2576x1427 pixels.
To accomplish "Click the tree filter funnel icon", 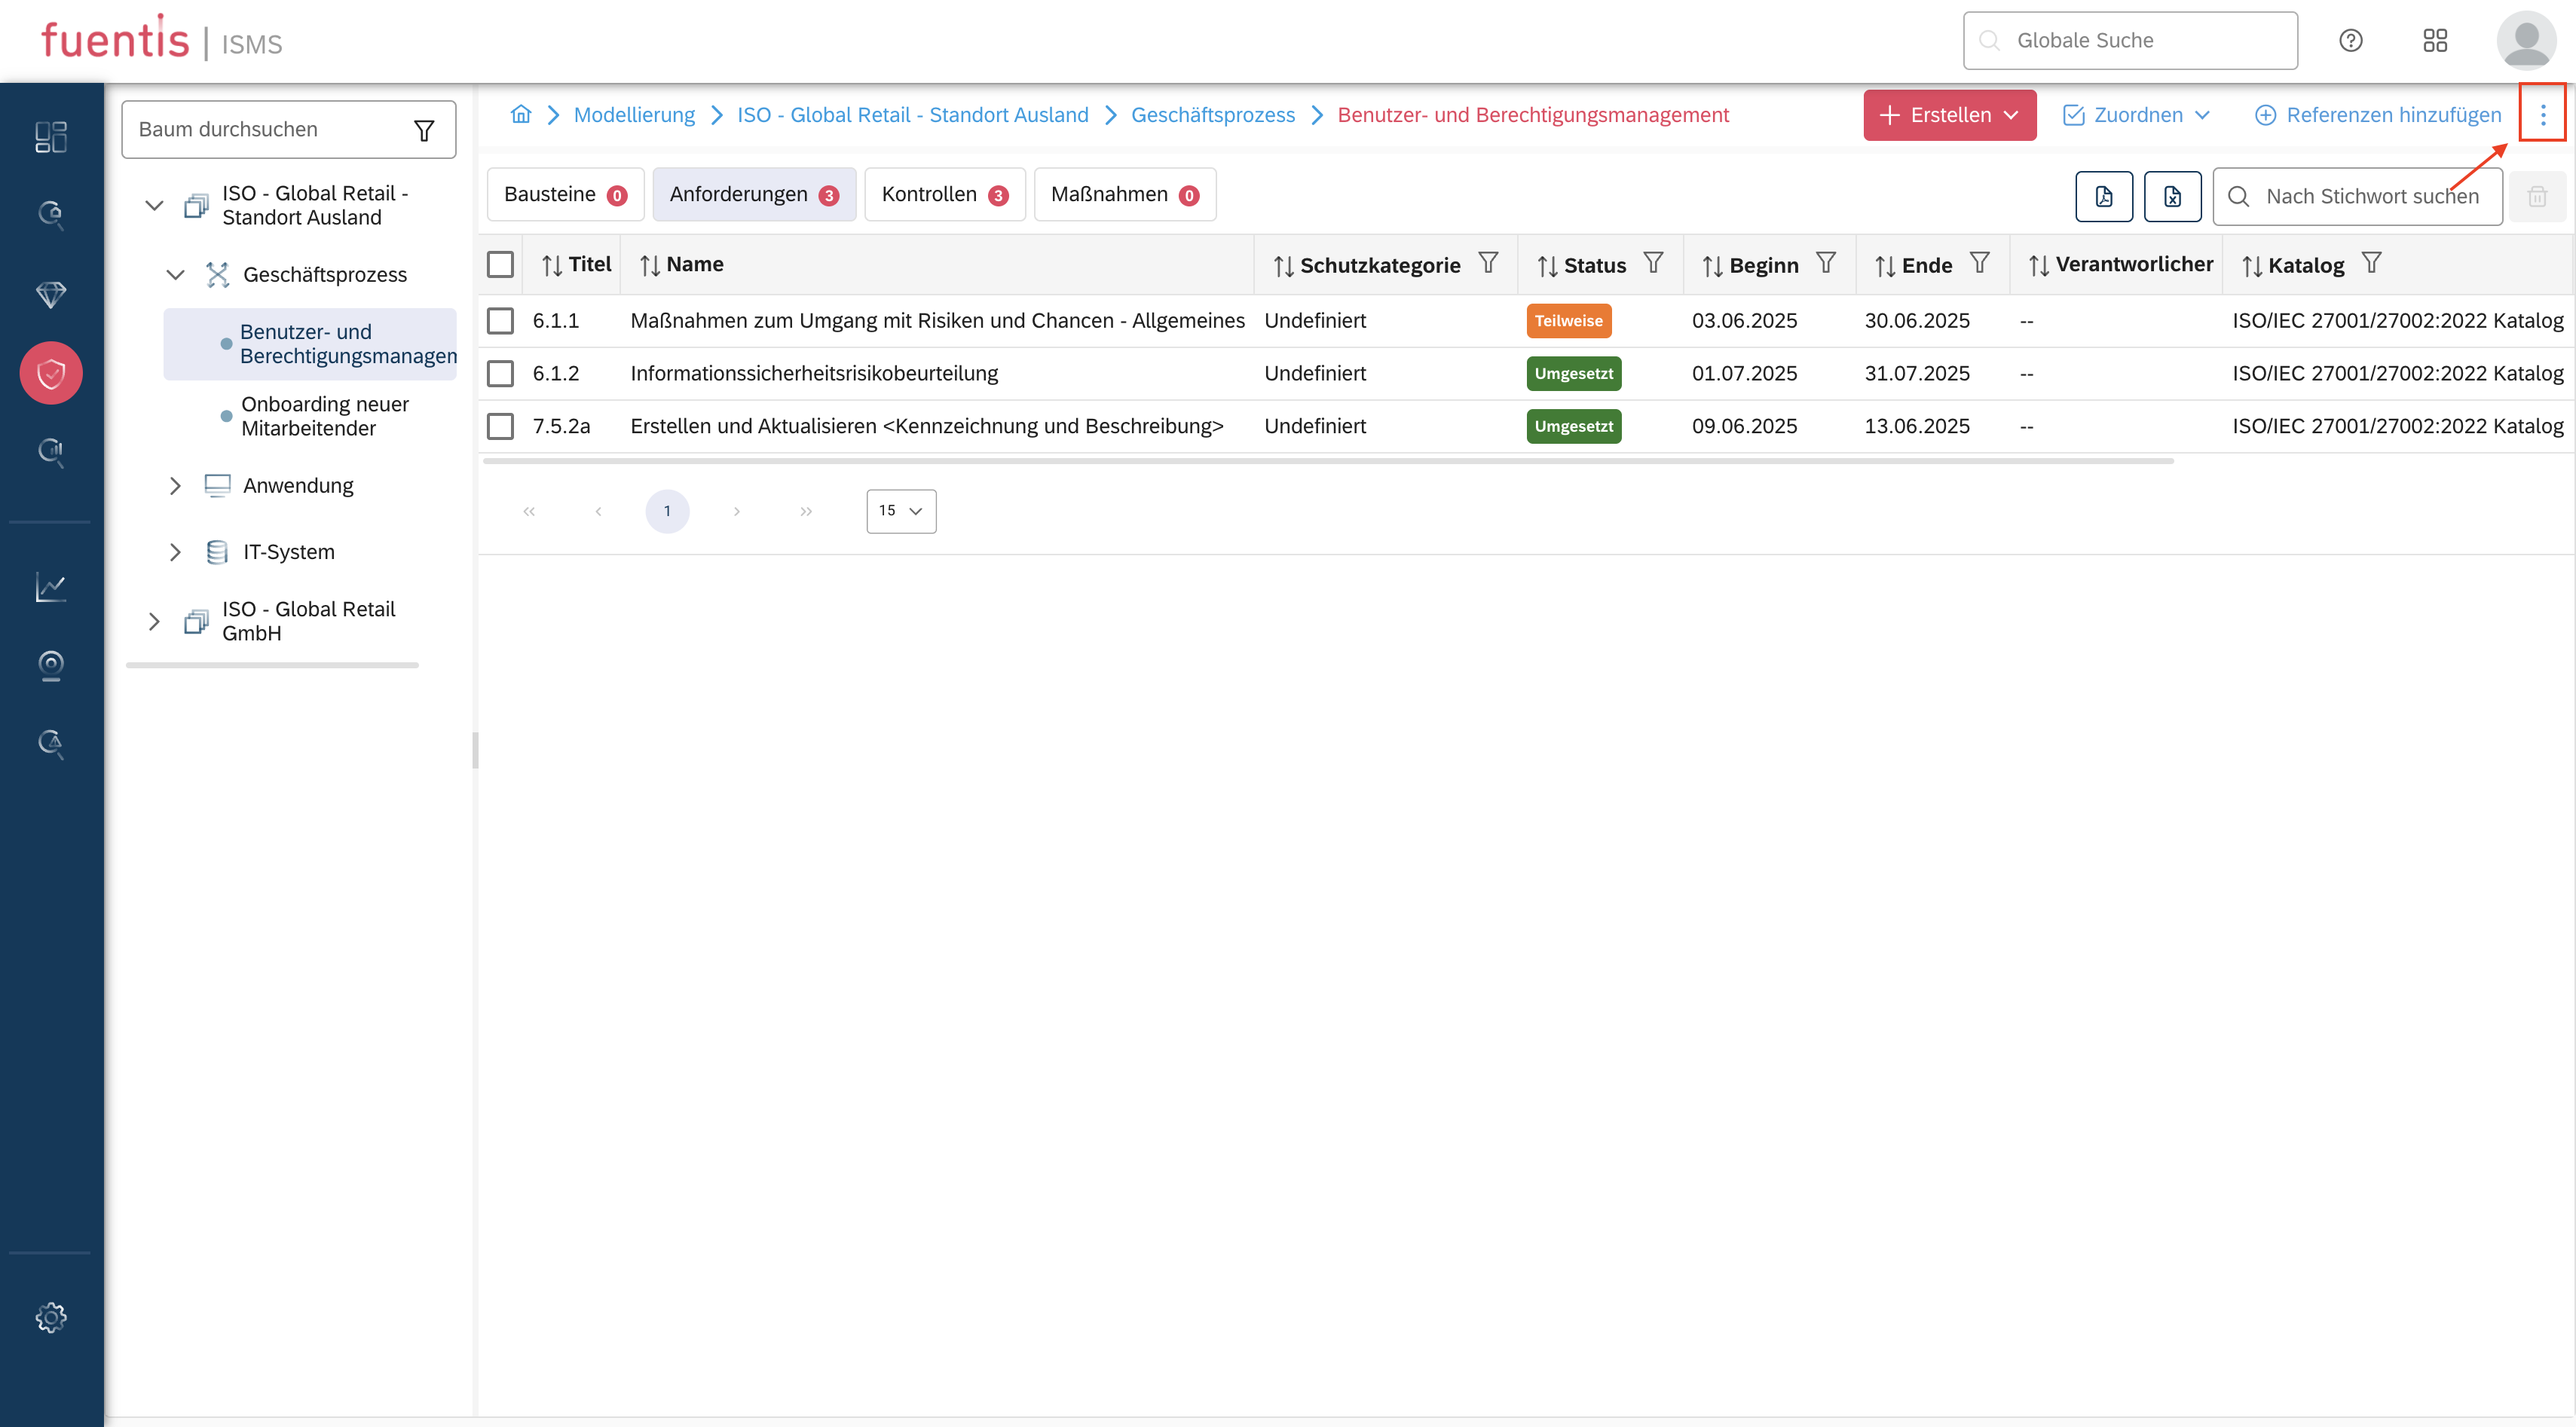I will click(x=424, y=130).
